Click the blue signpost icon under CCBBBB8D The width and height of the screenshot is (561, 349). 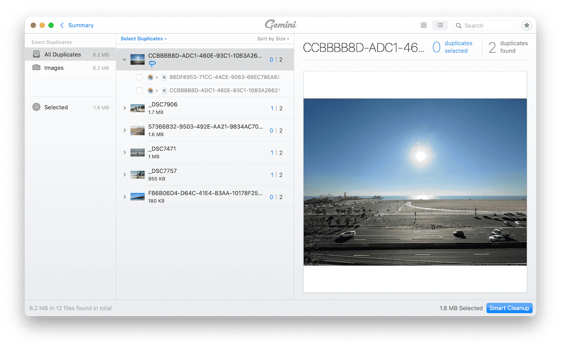[x=152, y=64]
